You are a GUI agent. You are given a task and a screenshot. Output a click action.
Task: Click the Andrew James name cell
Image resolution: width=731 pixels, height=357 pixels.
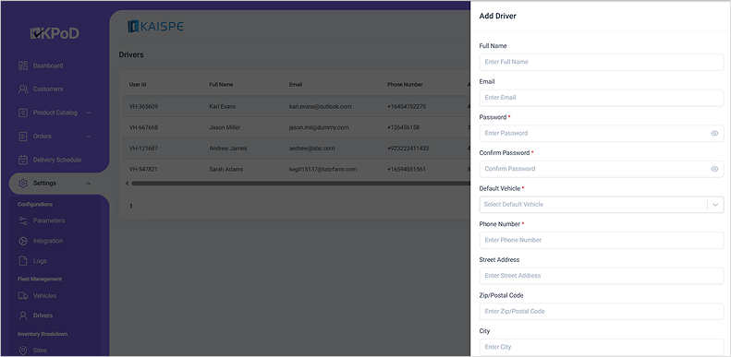coord(228,149)
